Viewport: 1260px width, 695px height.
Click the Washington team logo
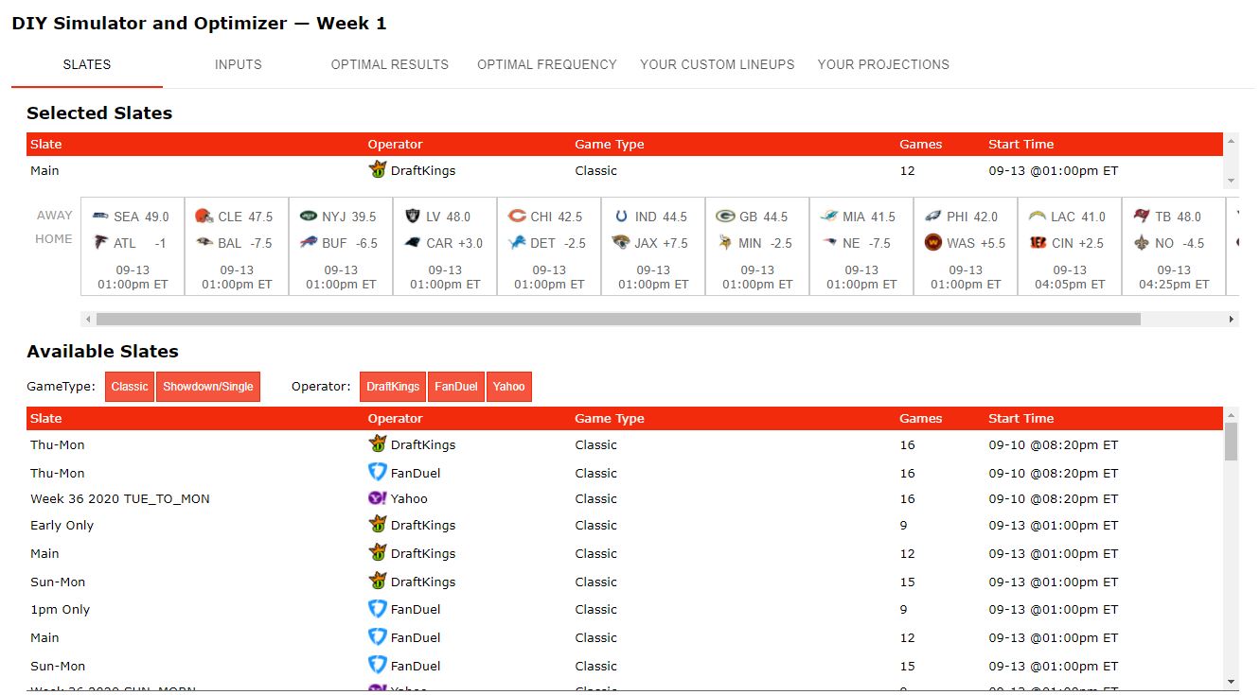(x=933, y=243)
